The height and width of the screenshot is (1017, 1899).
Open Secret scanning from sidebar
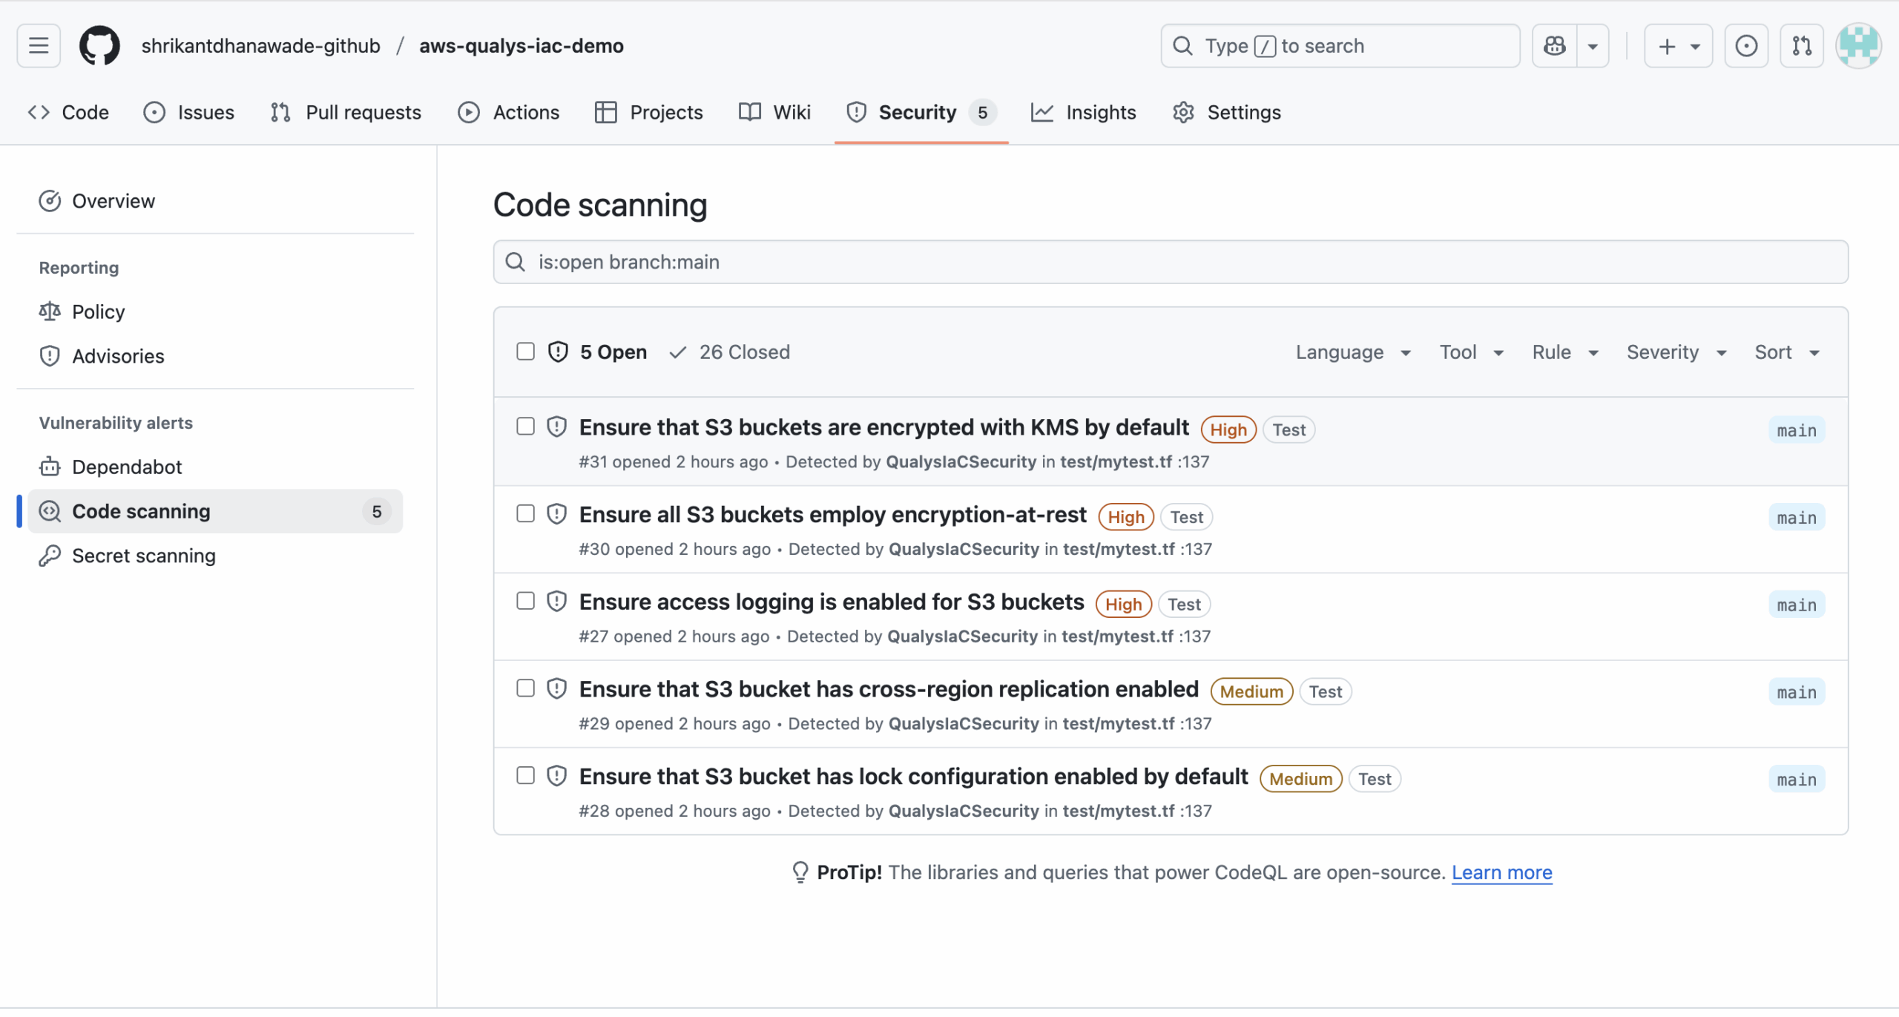[143, 556]
